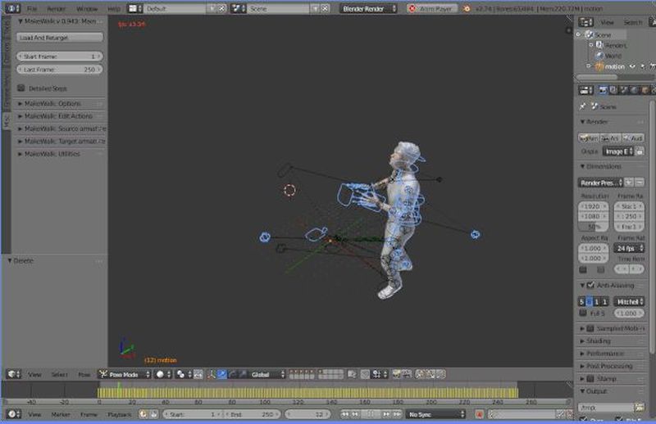Open the 24 fps frame rate dropdown

point(629,247)
